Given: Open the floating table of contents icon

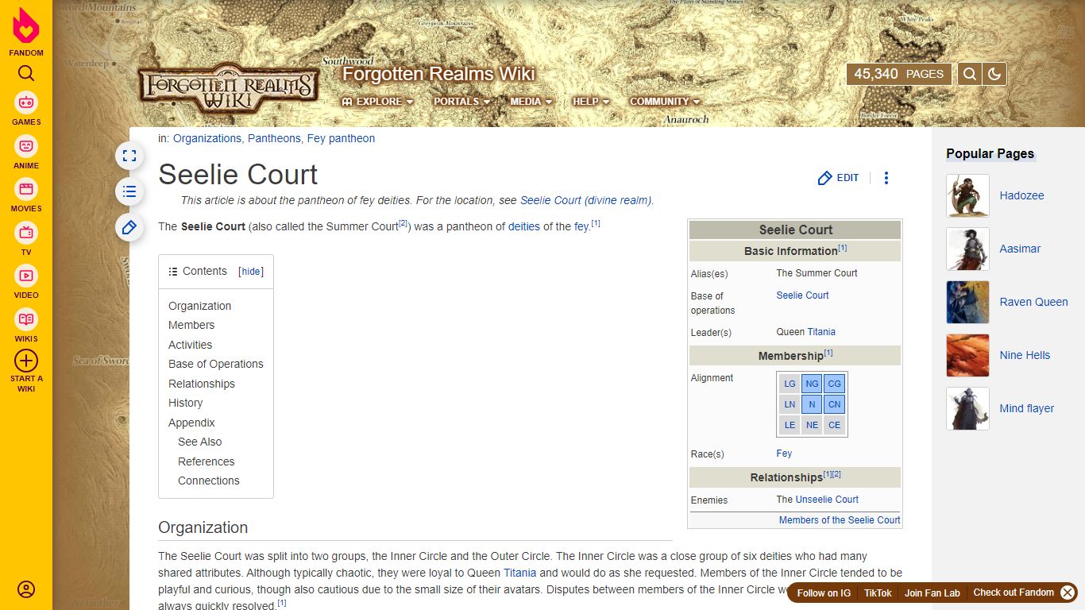Looking at the screenshot, I should pyautogui.click(x=129, y=191).
